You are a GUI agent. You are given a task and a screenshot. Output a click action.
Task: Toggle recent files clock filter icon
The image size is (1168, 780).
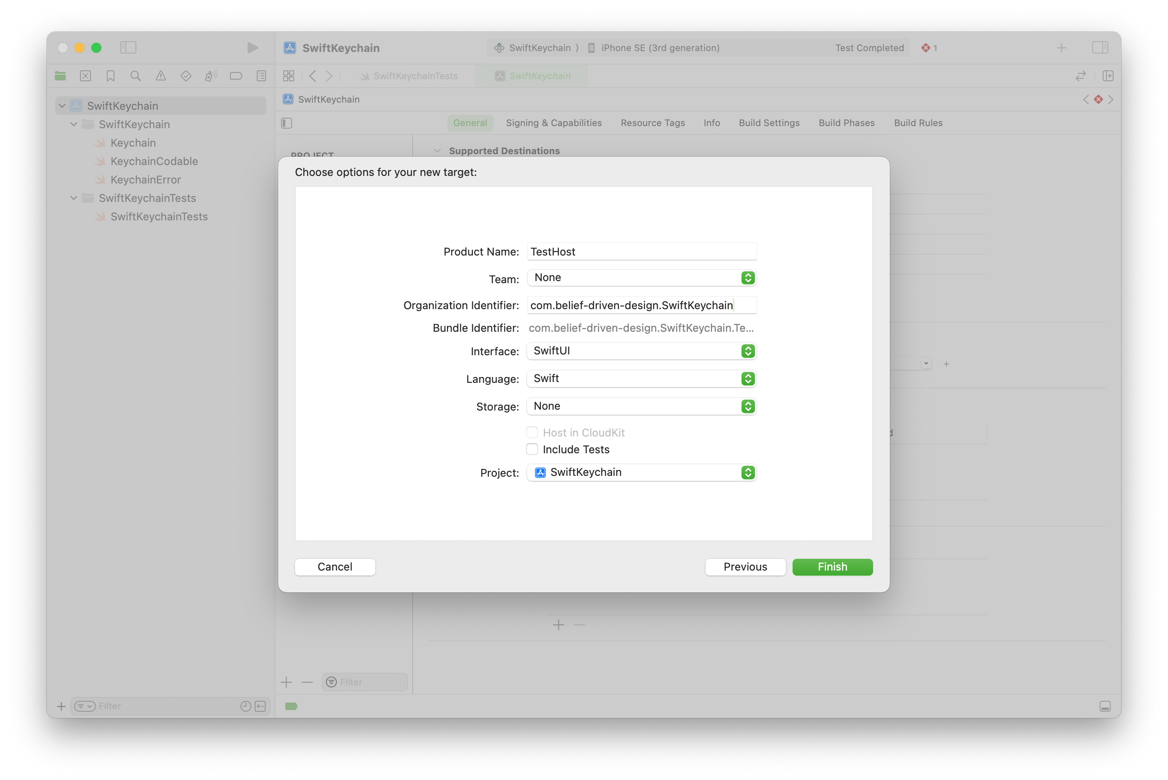tap(245, 706)
